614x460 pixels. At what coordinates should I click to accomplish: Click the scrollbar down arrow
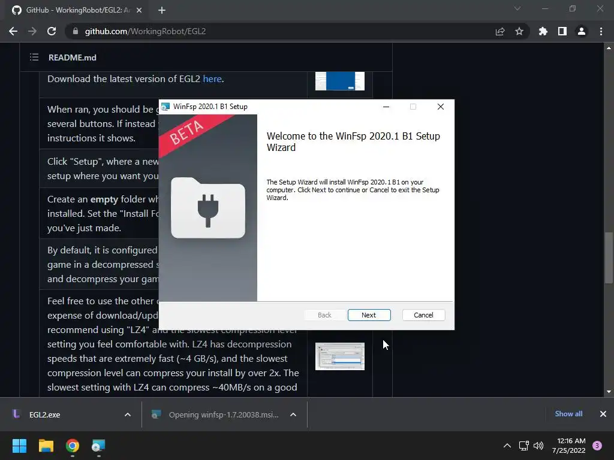pos(609,392)
